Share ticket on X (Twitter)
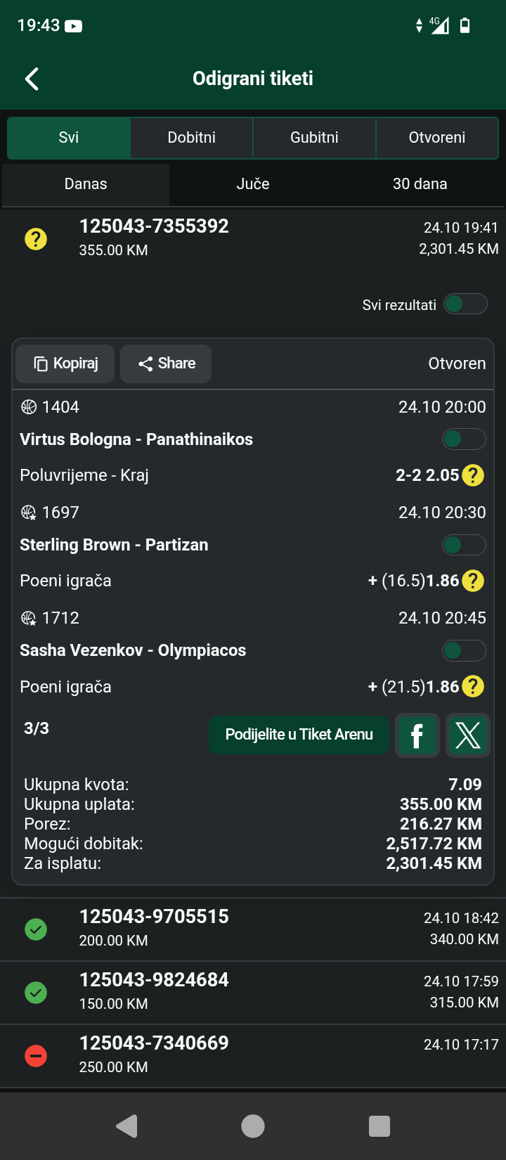The height and width of the screenshot is (1160, 506). pos(467,735)
